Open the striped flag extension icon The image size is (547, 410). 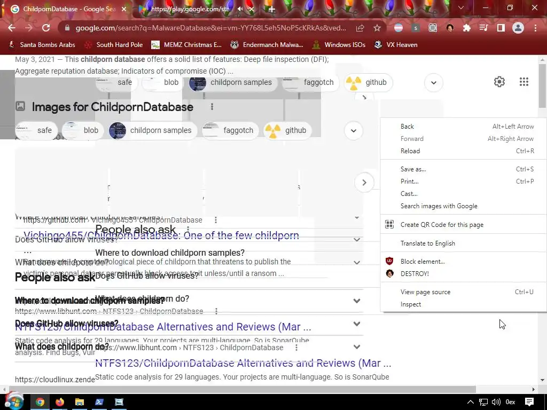398,28
